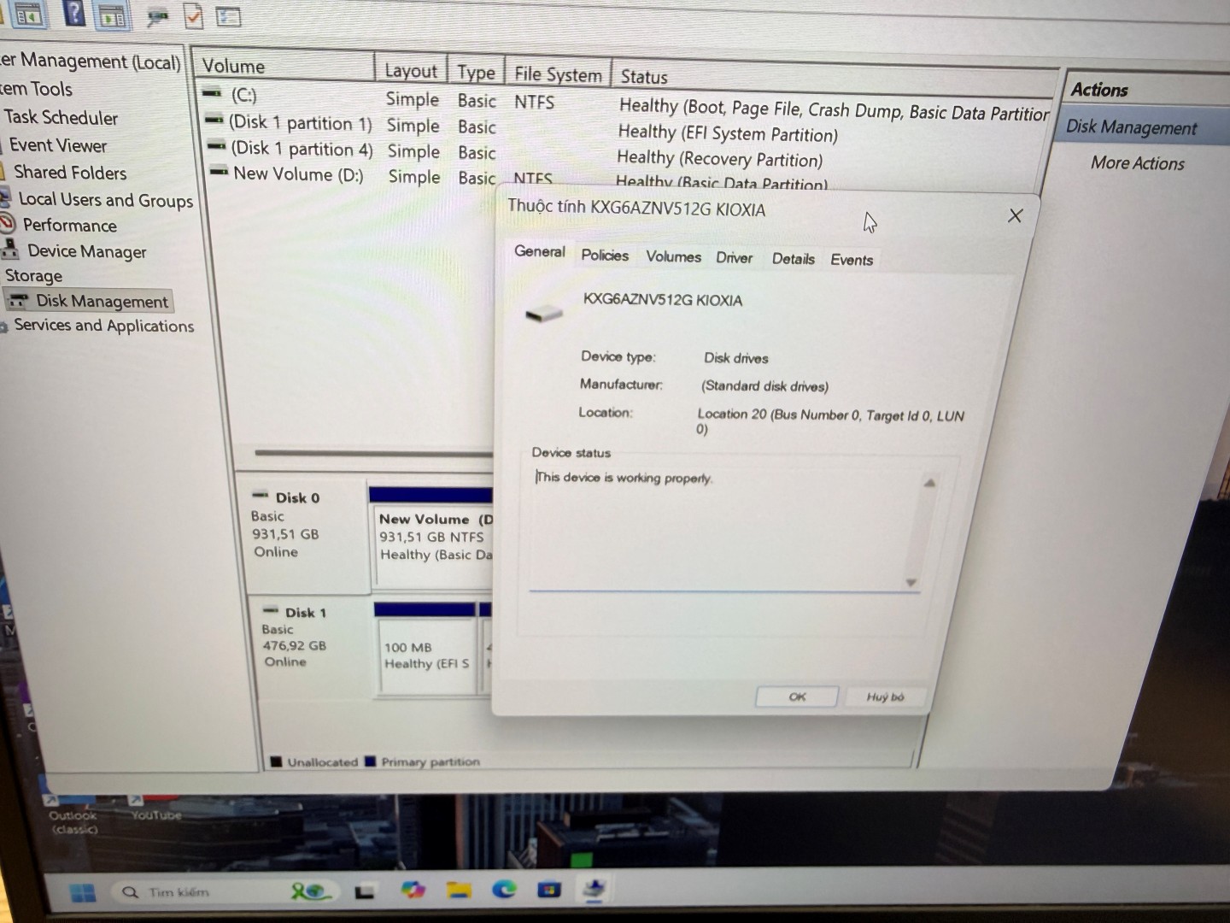The image size is (1230, 923).
Task: Select Device Manager in the tree
Action: pos(86,251)
